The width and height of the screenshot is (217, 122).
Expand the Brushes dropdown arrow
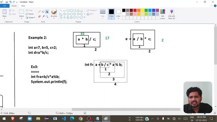(54, 18)
